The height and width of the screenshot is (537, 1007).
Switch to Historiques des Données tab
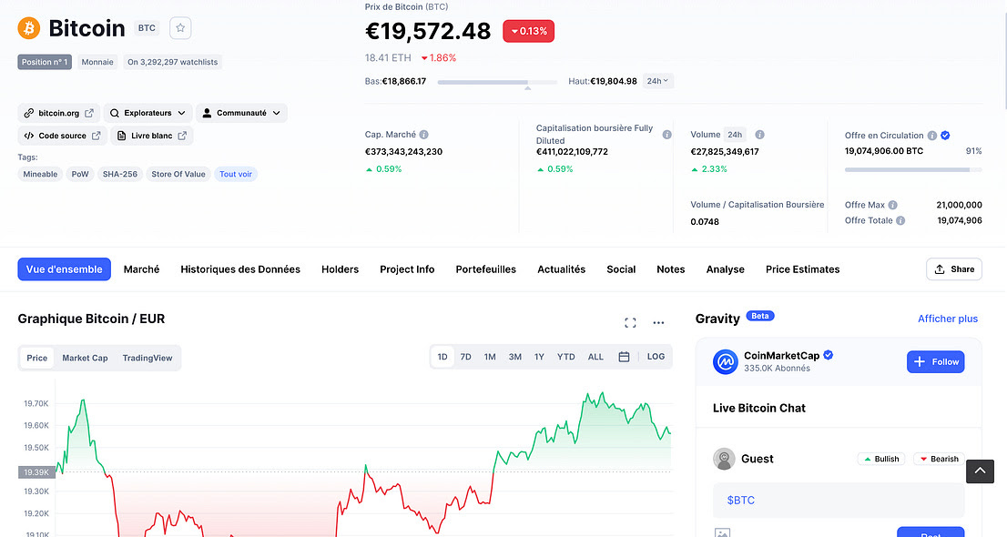[240, 269]
